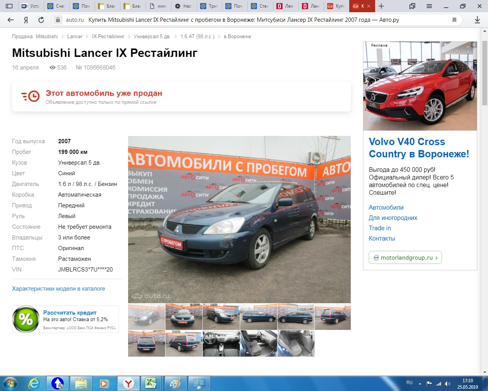488x391 pixels.
Task: Open 'в Воронеже' breadcrumb link
Action: click(237, 36)
